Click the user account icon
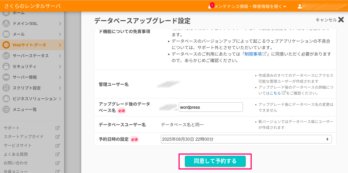The height and width of the screenshot is (173, 348). click(x=300, y=6)
